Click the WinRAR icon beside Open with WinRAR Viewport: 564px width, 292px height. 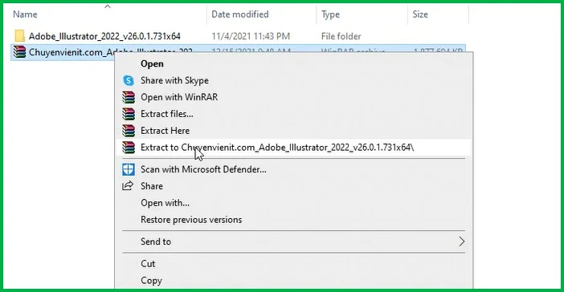pyautogui.click(x=129, y=97)
